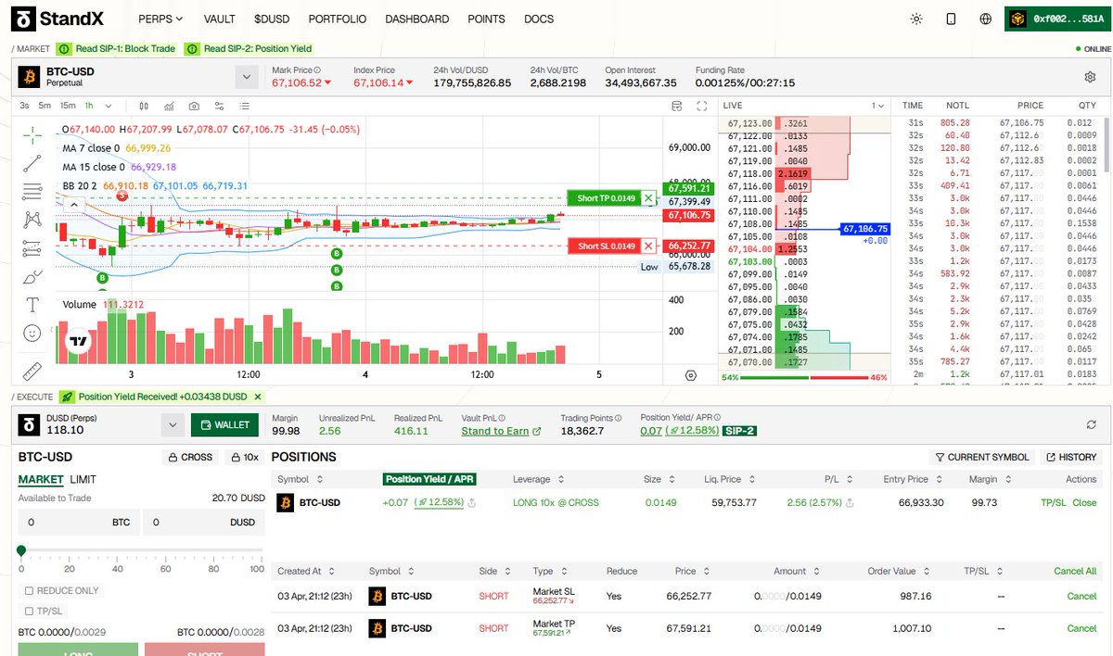Expand BTC-USD market selector dropdown
Viewport: 1113px width, 656px height.
(x=246, y=77)
